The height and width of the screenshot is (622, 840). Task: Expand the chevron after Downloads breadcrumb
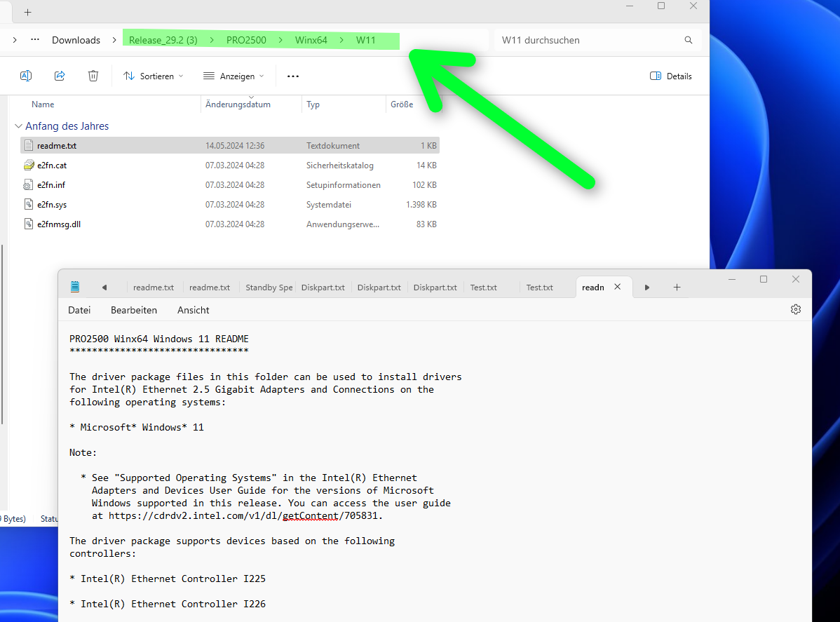(115, 40)
